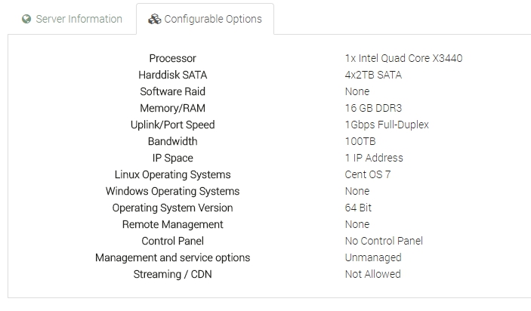Click the cubes icon on Configurable Options tab
The image size is (531, 311).
(x=154, y=19)
